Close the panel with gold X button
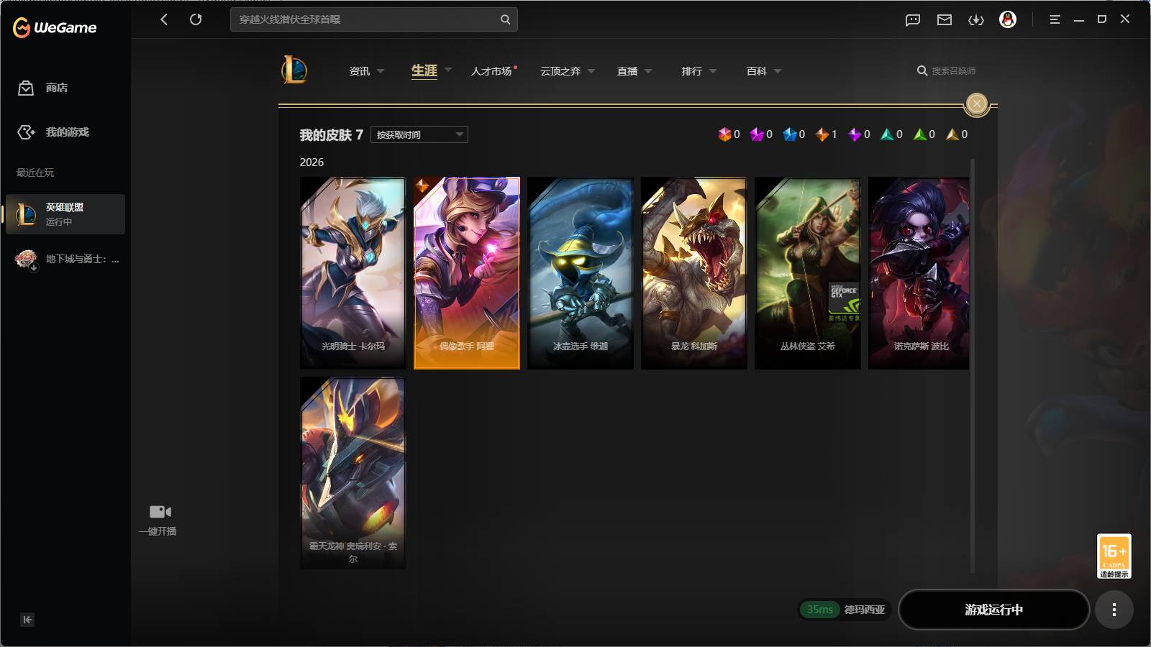Image resolution: width=1151 pixels, height=647 pixels. 977,104
